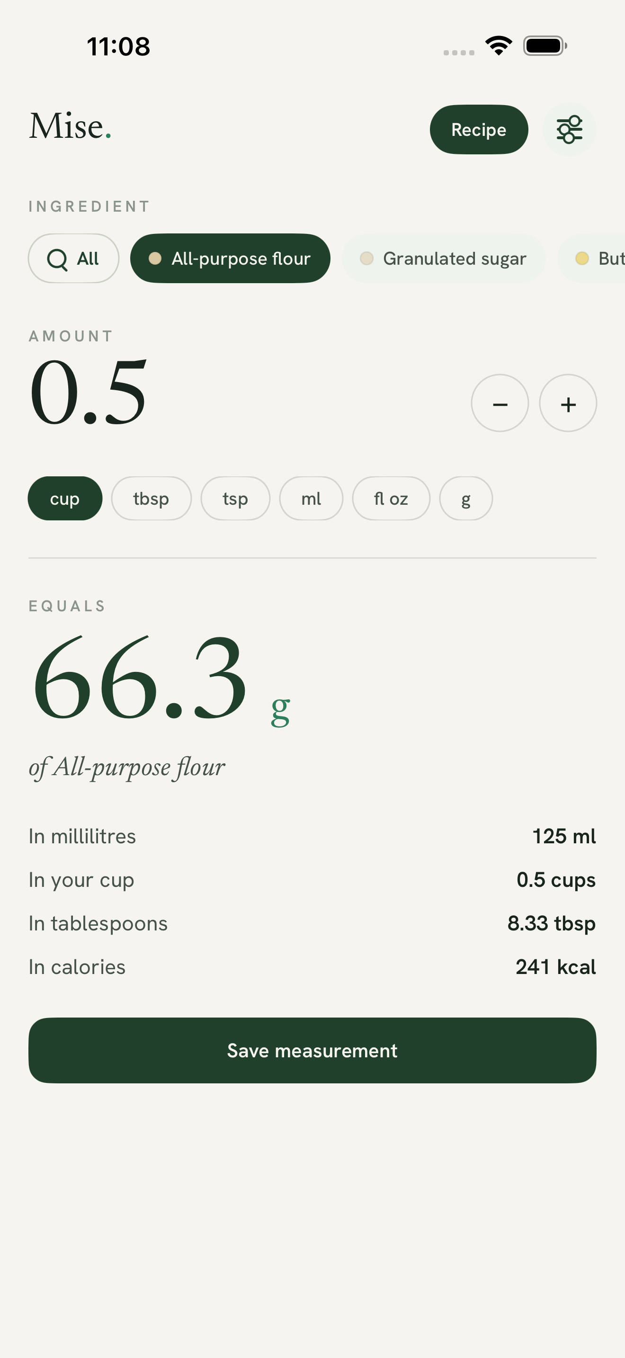This screenshot has height=1358, width=625.
Task: Tap the 66.3 result value
Action: click(x=140, y=678)
